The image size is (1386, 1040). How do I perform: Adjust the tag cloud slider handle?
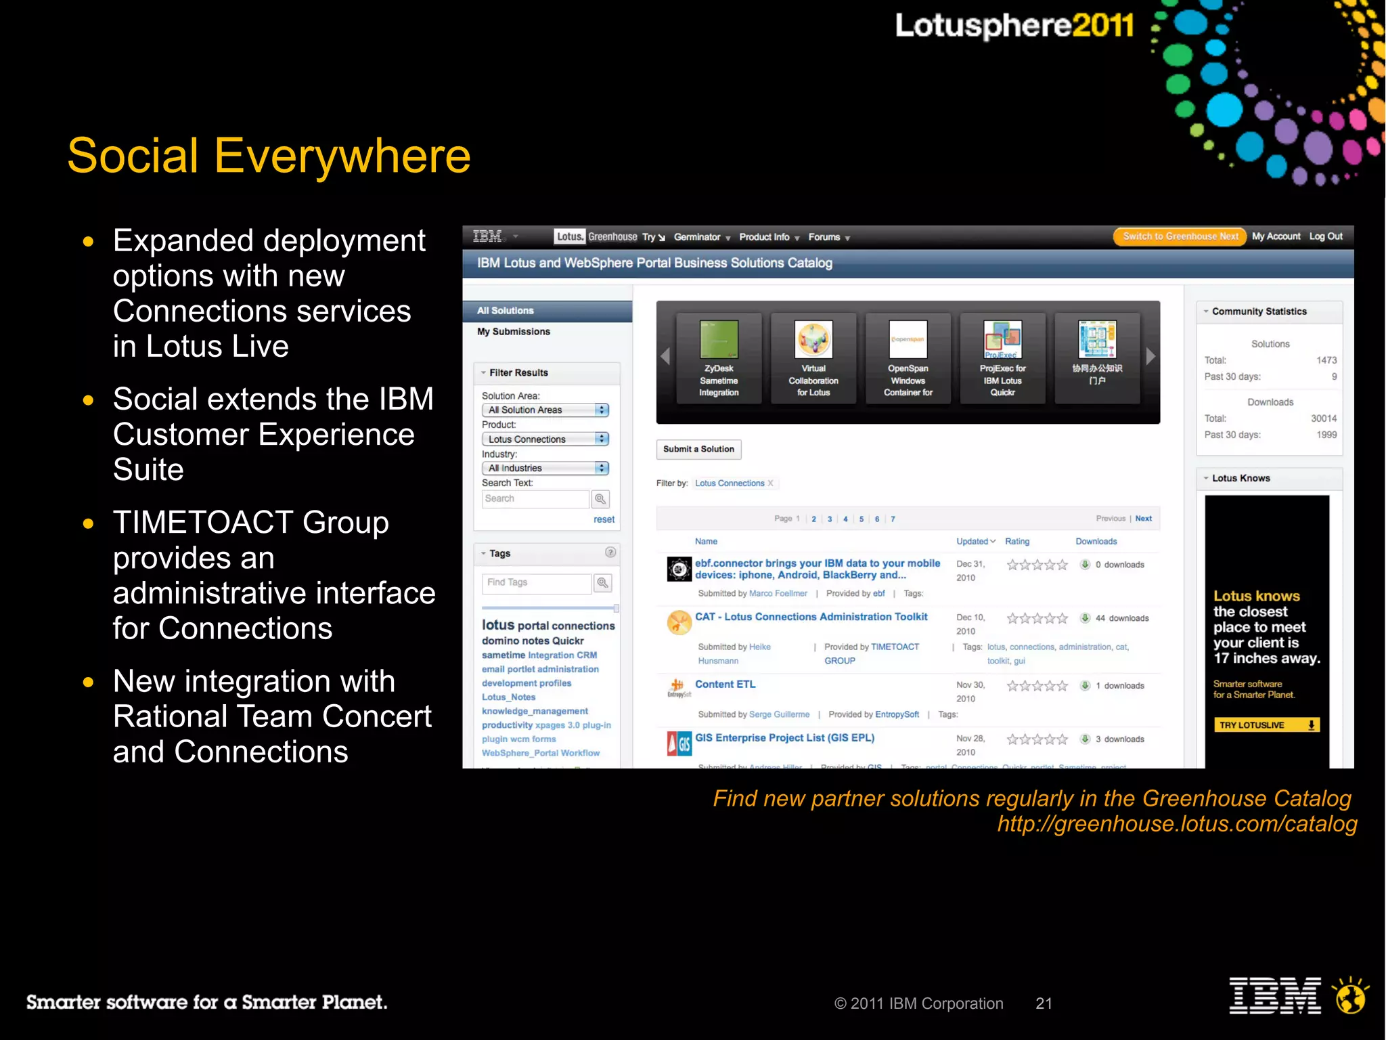[x=616, y=608]
